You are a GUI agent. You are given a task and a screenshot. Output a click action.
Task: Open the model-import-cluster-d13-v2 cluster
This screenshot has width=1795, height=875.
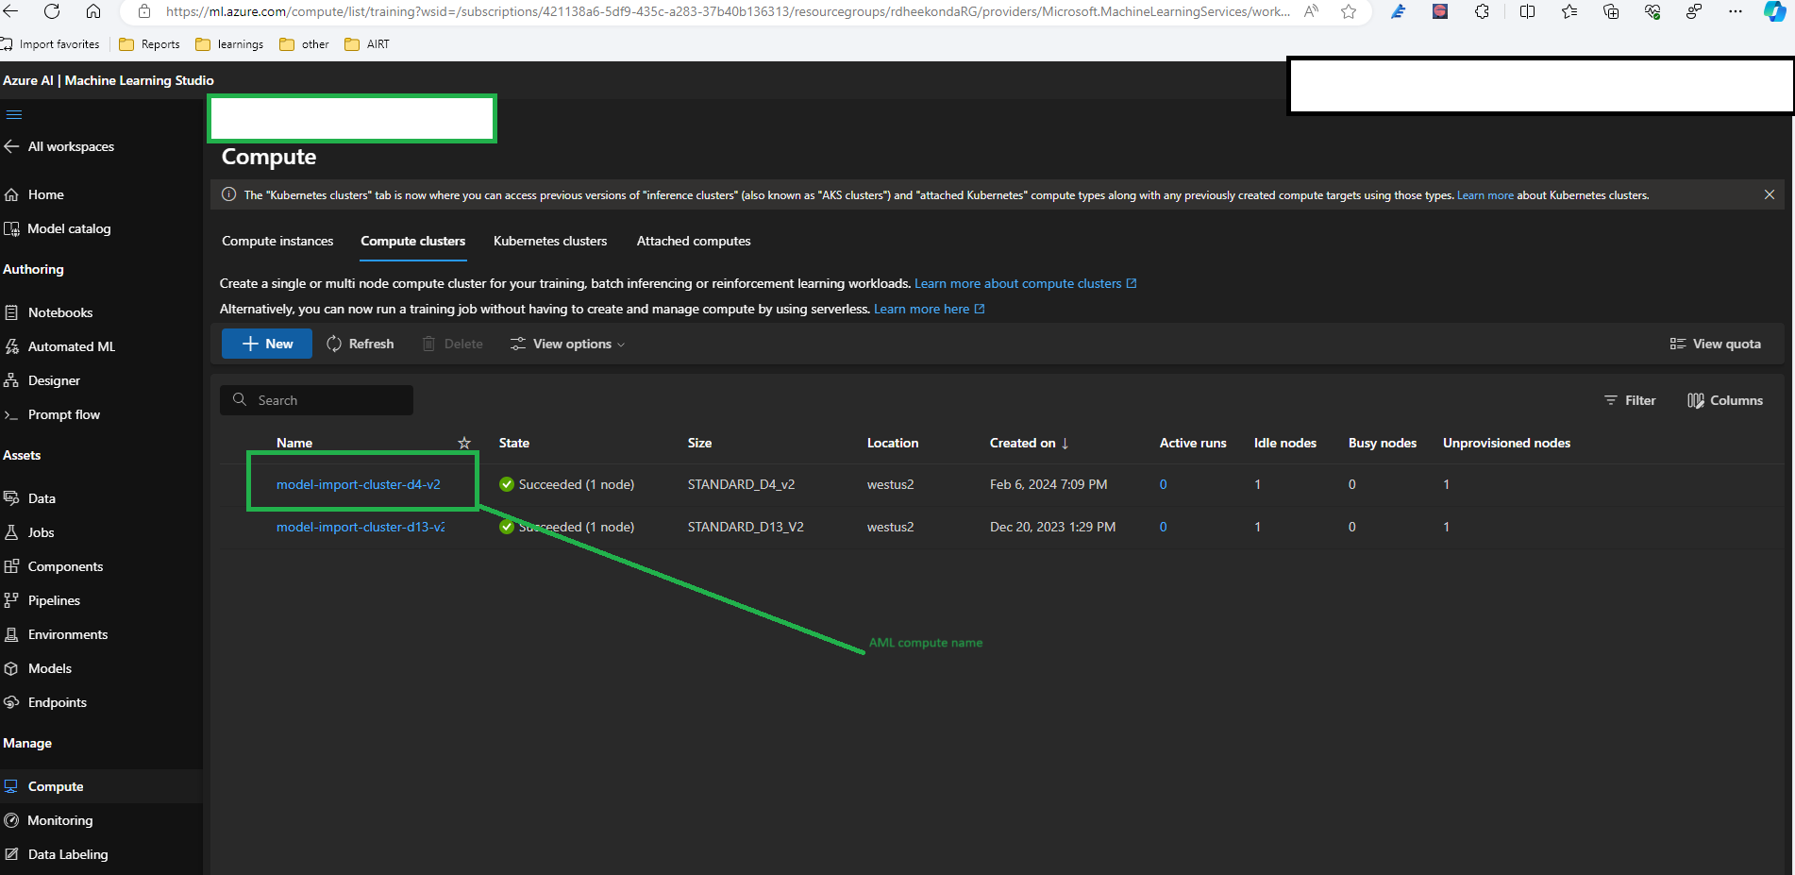click(x=360, y=526)
